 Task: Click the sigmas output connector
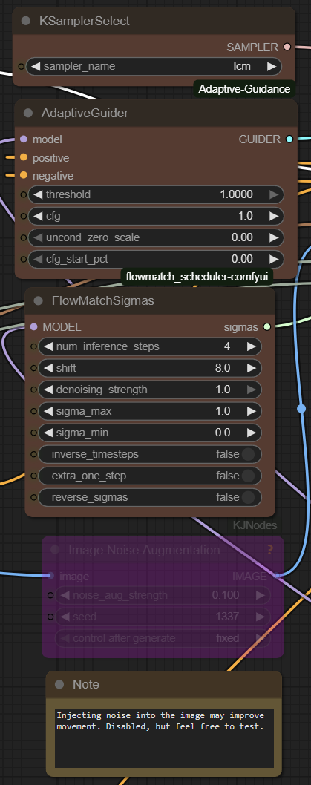click(266, 327)
